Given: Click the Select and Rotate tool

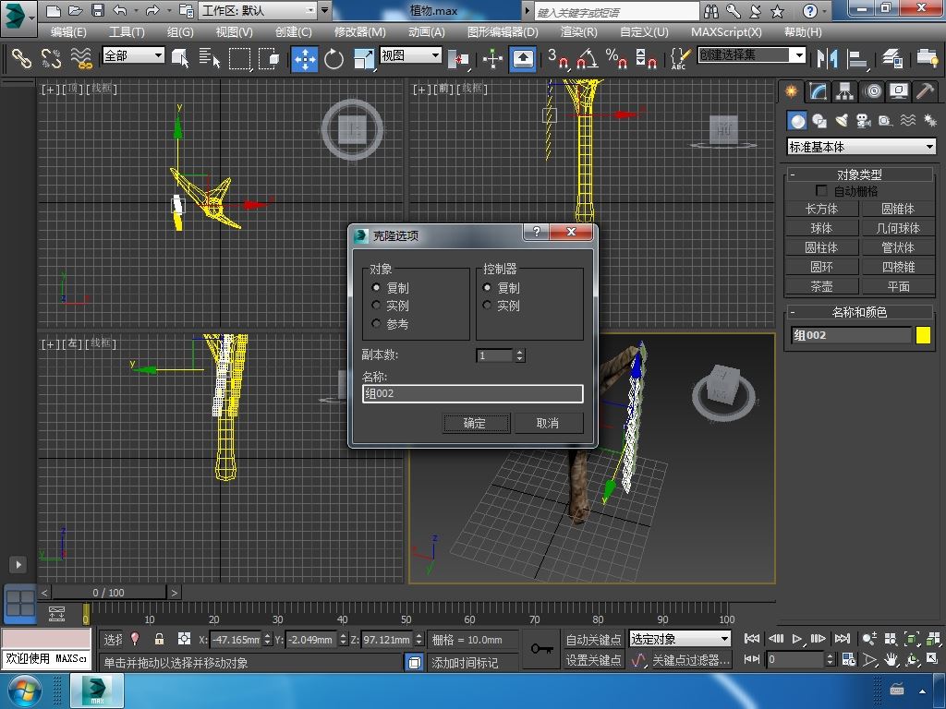Looking at the screenshot, I should [334, 59].
